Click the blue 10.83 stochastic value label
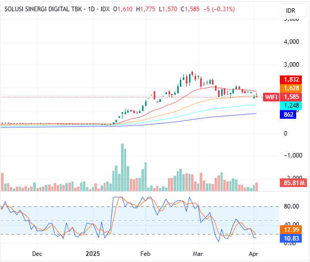Viewport: 310px width, 262px height. (x=291, y=239)
